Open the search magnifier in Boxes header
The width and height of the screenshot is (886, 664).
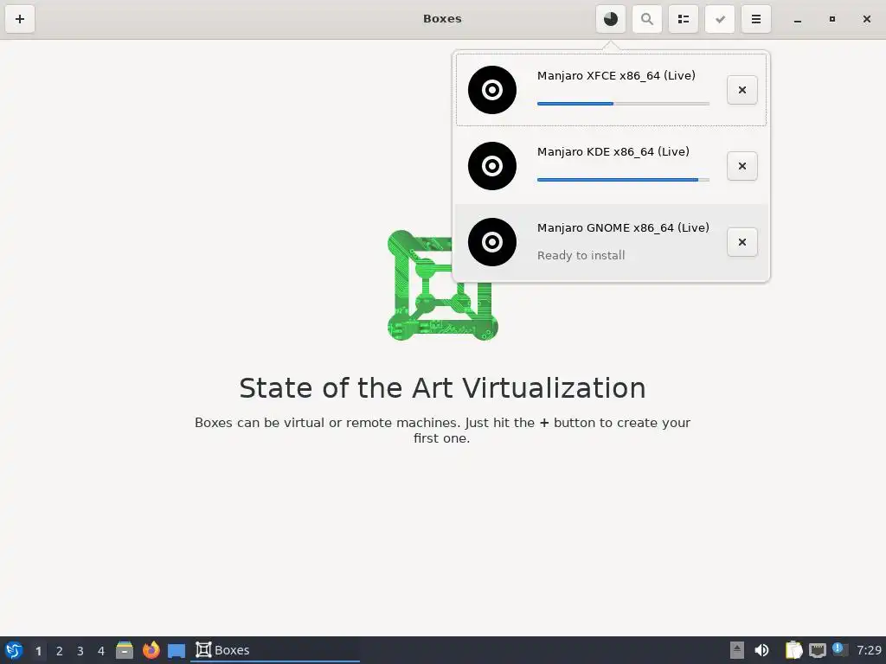coord(647,19)
